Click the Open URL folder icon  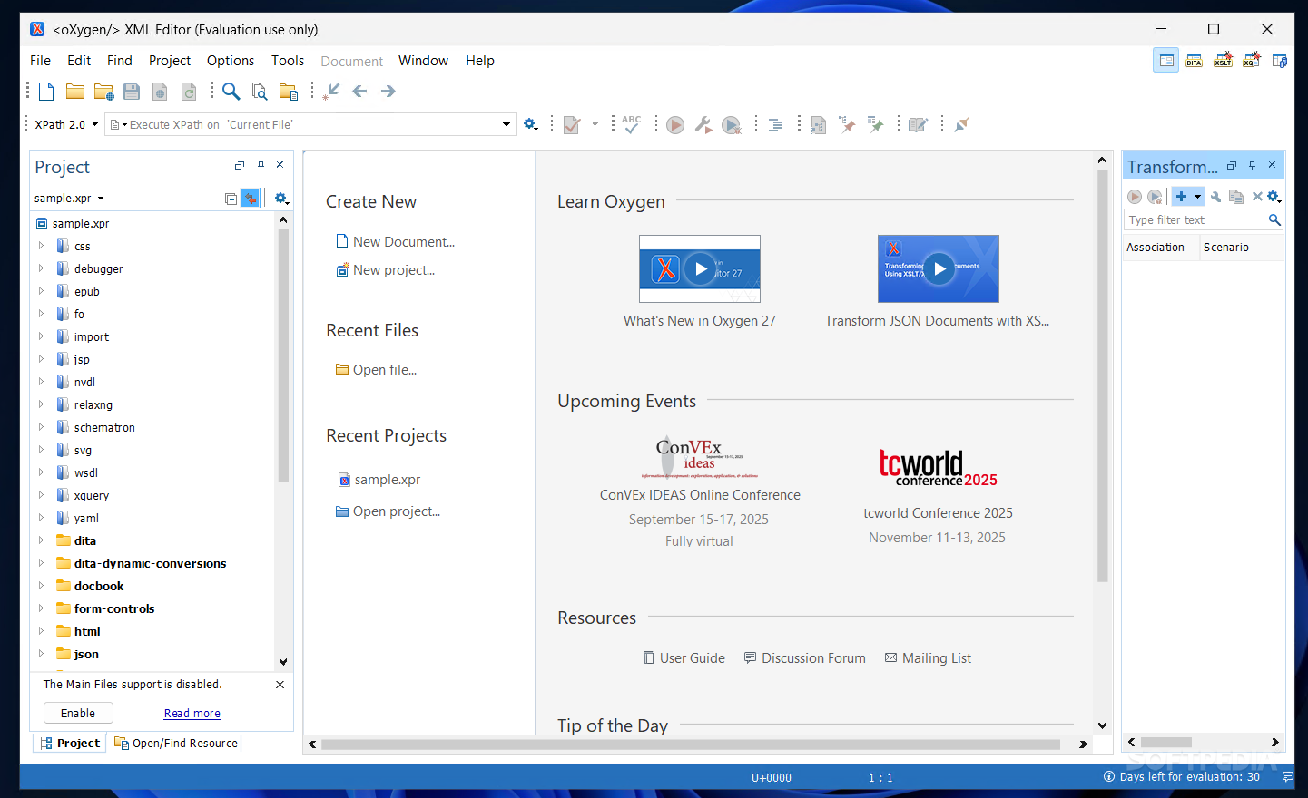pos(103,92)
